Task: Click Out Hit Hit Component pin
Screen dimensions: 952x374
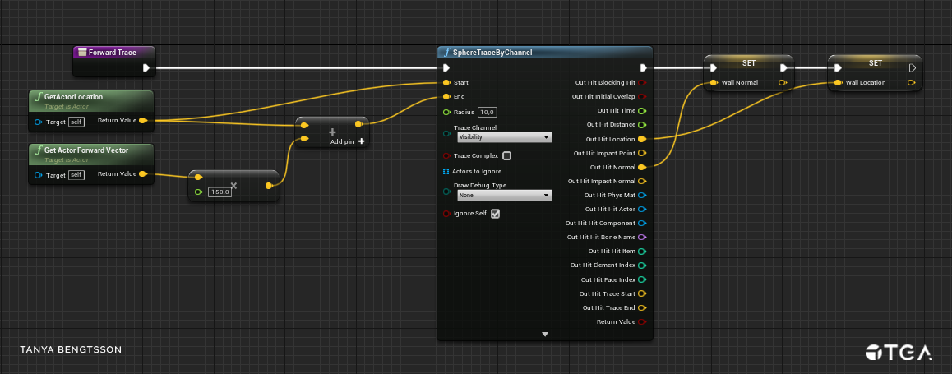Action: point(642,224)
